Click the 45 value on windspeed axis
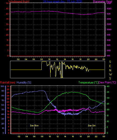117x140 pixels. tap(7, 9)
